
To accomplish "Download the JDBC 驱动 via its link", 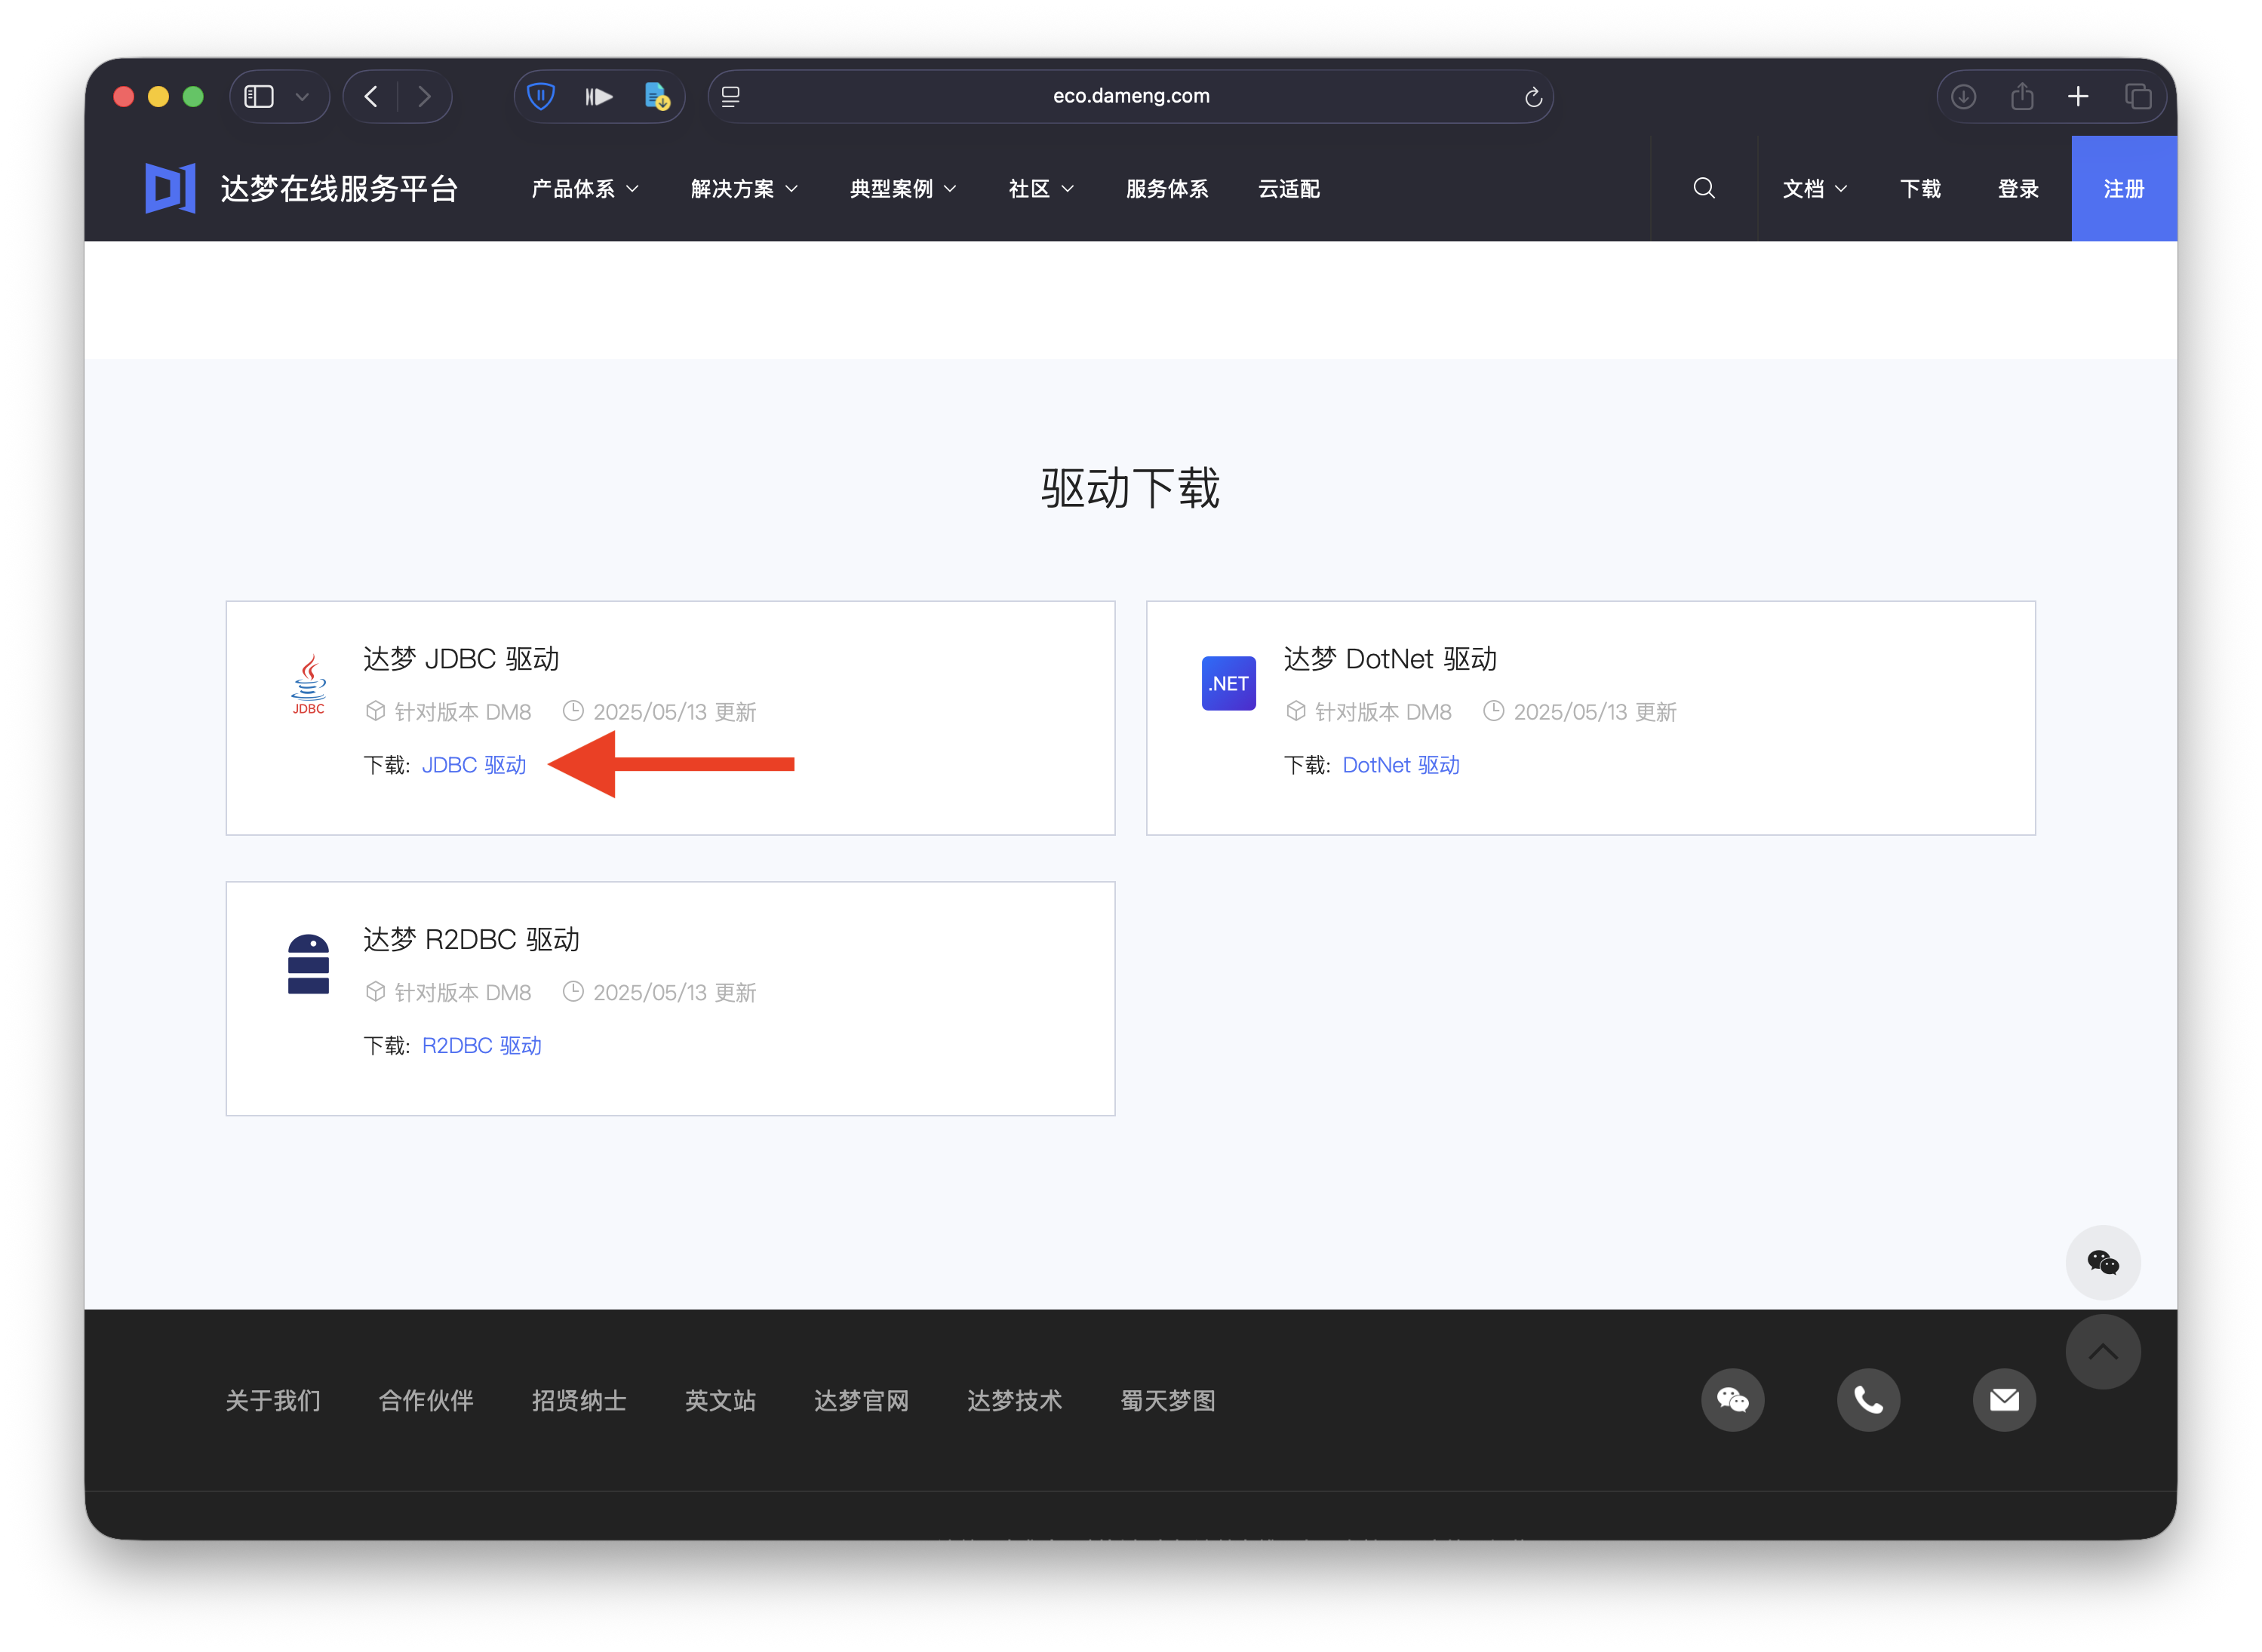I will coord(475,765).
